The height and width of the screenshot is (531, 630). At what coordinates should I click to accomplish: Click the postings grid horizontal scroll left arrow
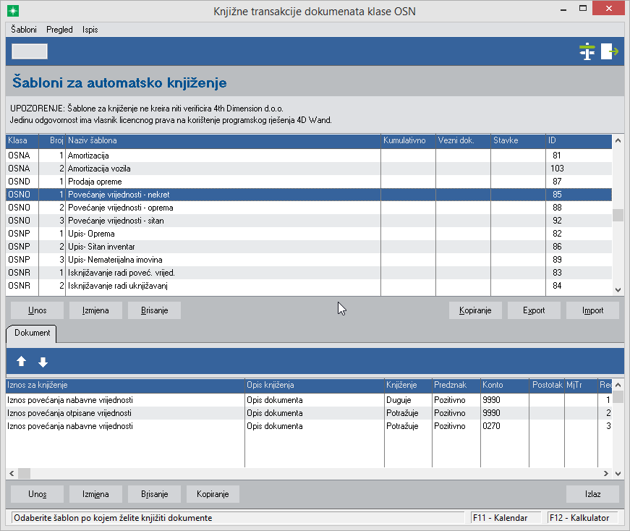tap(12, 474)
